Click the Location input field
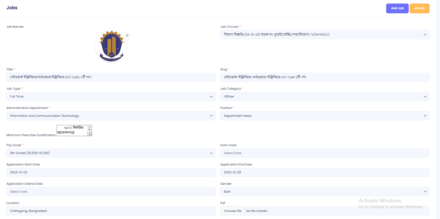Image resolution: width=440 pixels, height=219 pixels. 111,211
